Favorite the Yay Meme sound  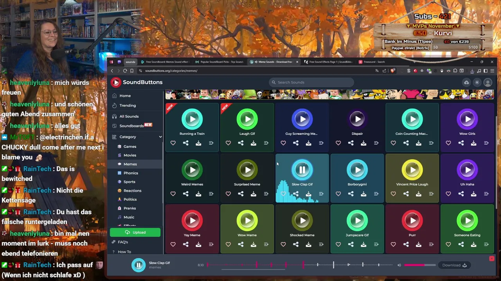[173, 244]
